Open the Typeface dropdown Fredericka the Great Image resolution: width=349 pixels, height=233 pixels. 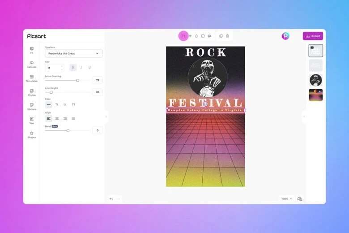(74, 53)
